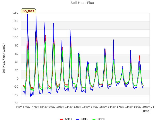
Task: Click the May 13 x-axis label
Action: pos(81,107)
